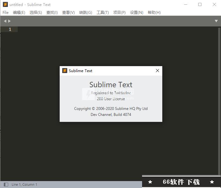221x188 pixels.
Task: Open the 编辑(E) menu
Action: tap(19, 13)
